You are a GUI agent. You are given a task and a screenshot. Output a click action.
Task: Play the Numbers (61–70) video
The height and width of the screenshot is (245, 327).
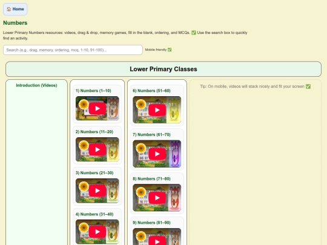(157, 154)
